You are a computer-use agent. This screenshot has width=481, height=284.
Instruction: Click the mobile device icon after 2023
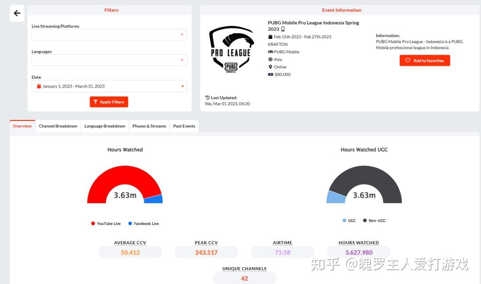[283, 29]
